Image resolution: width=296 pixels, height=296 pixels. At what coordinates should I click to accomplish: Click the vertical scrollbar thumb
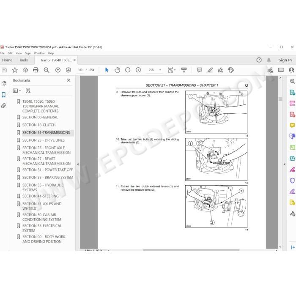280,99
